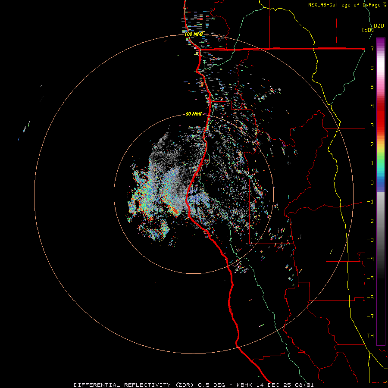Click the -6 value on the color scale
The width and height of the screenshot is (388, 388).
point(370,297)
